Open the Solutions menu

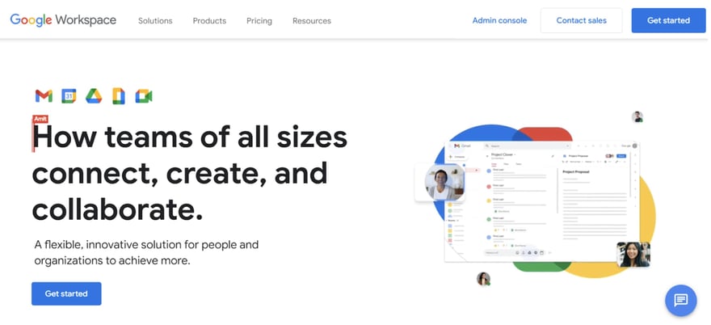tap(155, 20)
